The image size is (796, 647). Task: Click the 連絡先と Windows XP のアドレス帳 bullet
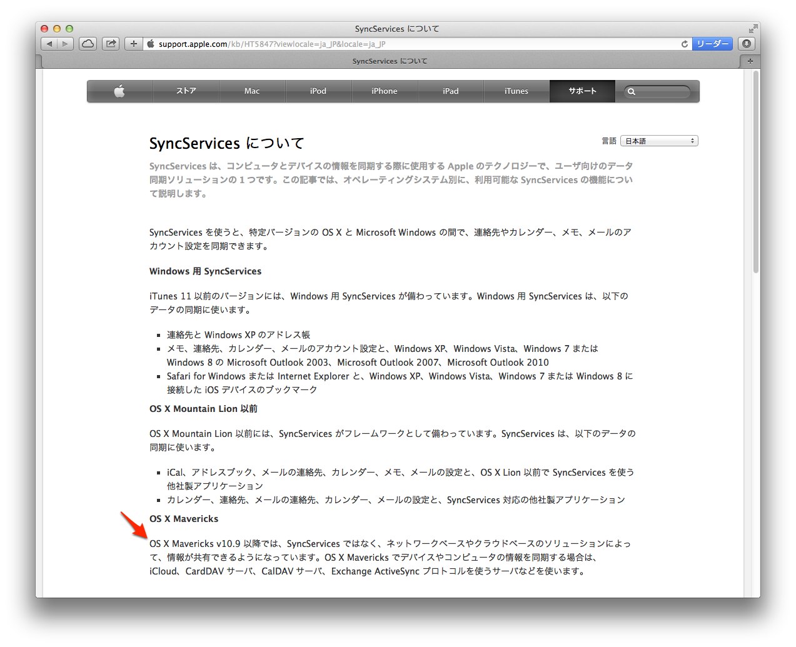point(238,335)
